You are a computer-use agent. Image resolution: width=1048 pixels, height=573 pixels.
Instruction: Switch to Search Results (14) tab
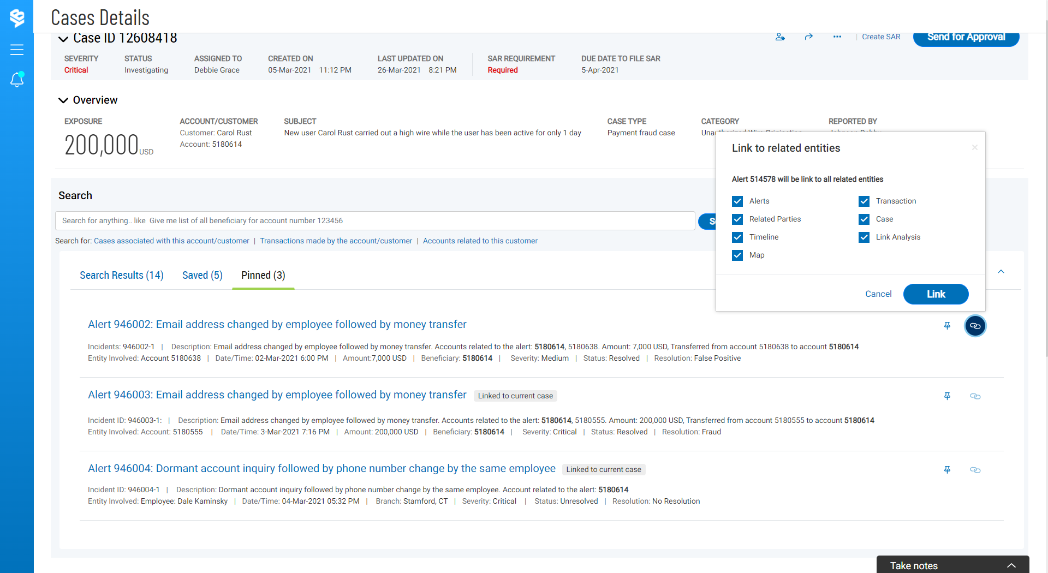(x=121, y=275)
